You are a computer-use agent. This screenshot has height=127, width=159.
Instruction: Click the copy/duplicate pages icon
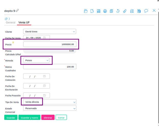point(111,11)
